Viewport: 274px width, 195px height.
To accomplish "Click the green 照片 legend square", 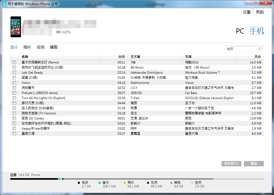I will (x=125, y=183).
